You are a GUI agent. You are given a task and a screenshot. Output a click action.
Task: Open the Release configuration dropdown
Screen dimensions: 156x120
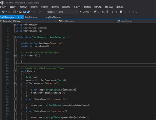tap(51, 12)
